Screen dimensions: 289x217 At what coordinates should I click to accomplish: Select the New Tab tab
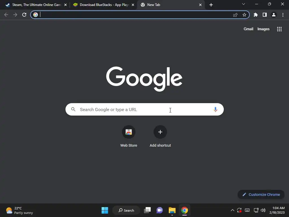coord(170,5)
